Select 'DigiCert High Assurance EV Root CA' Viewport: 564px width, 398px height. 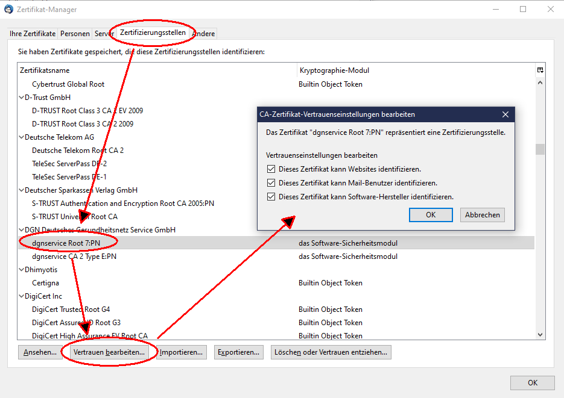click(x=90, y=335)
